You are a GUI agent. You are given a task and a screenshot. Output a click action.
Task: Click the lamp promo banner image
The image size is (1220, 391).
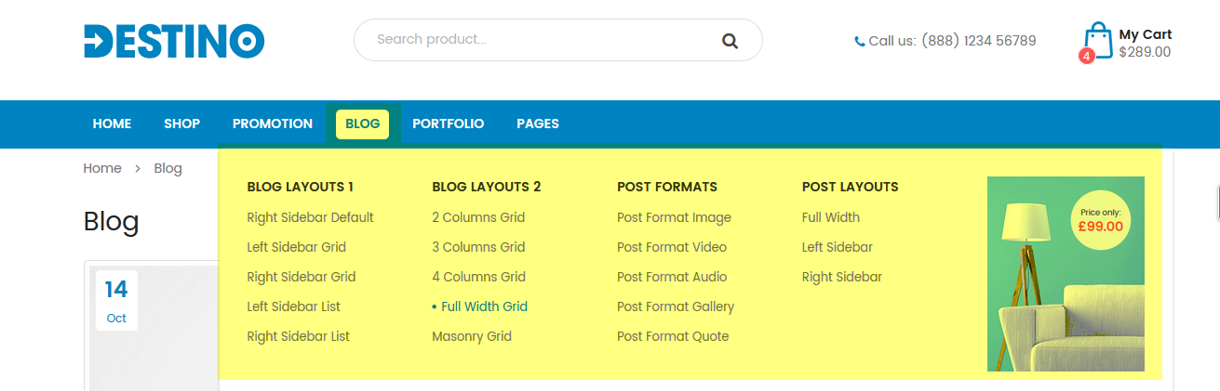pyautogui.click(x=1066, y=274)
